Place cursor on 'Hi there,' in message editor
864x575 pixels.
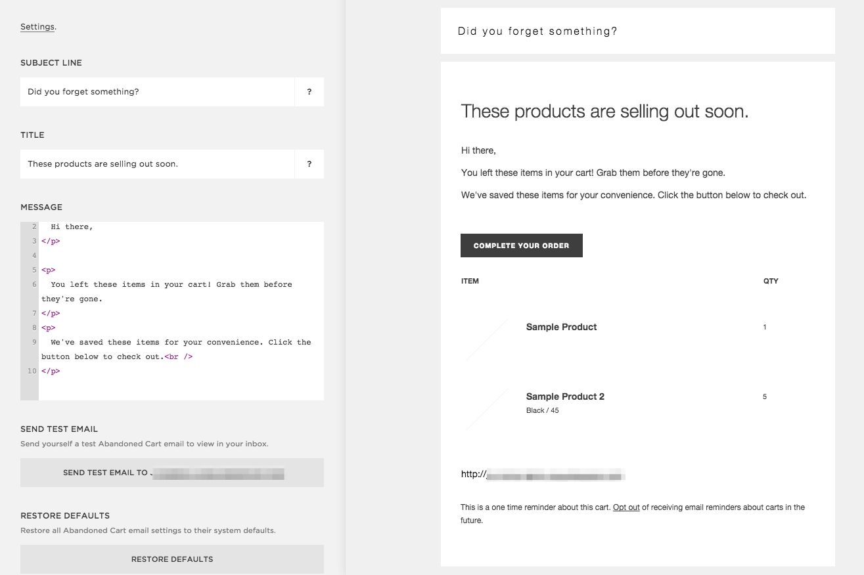(72, 227)
